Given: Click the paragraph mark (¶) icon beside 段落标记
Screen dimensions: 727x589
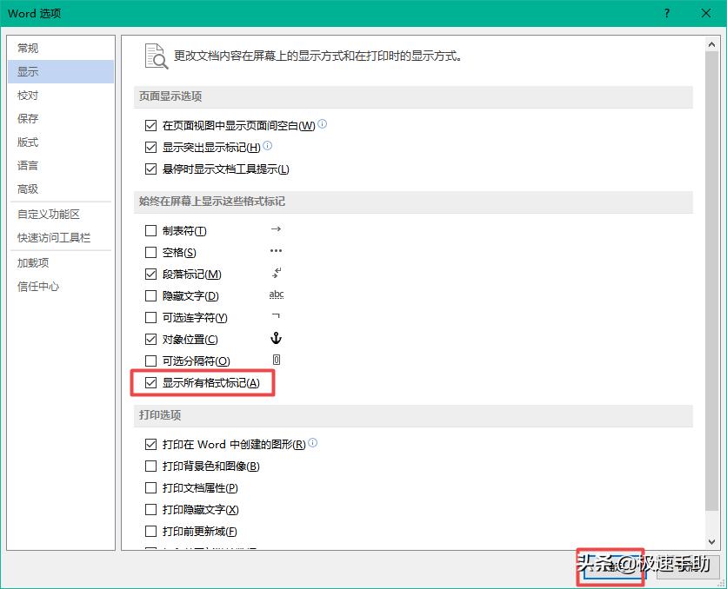Looking at the screenshot, I should click(x=277, y=273).
